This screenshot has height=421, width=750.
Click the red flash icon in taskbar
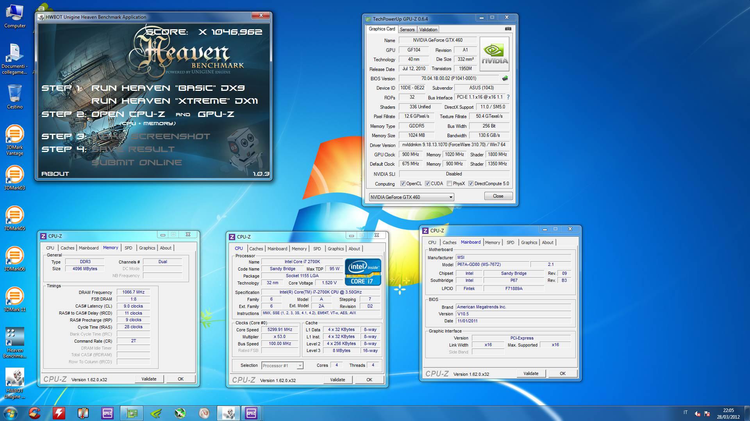point(59,413)
